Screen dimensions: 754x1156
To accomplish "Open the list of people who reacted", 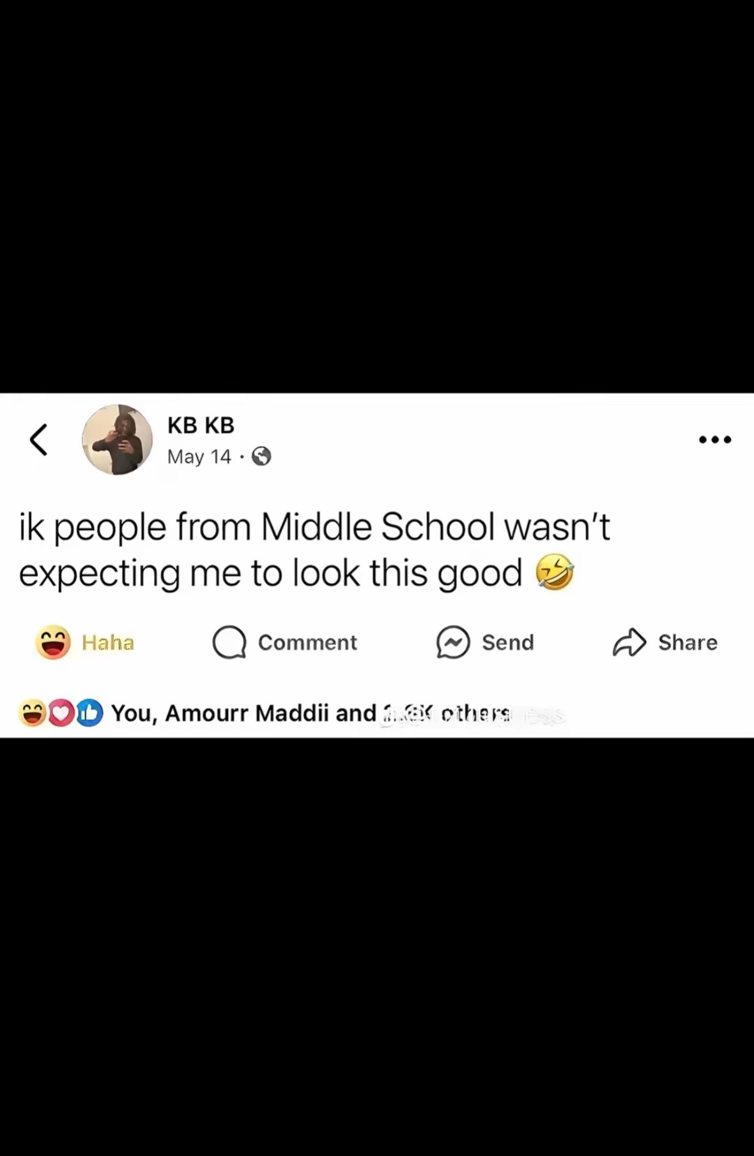I will [311, 713].
